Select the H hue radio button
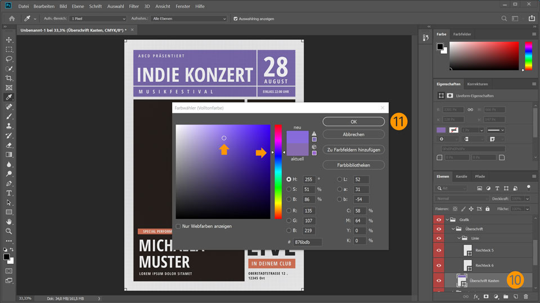The image size is (540, 303). pos(289,180)
